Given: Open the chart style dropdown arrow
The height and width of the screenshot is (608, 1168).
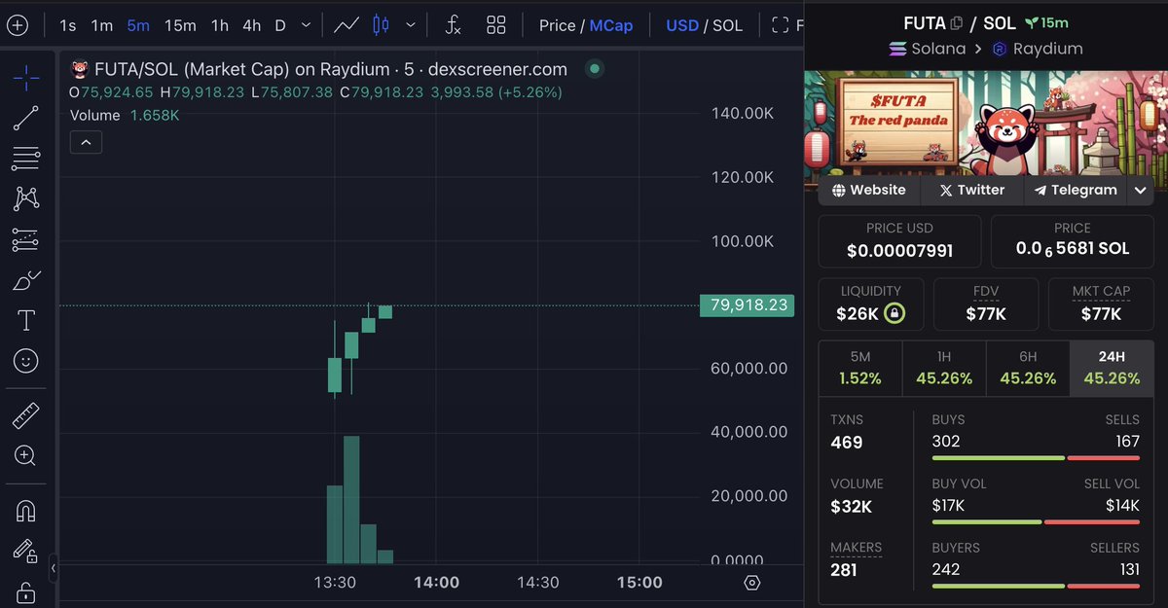Looking at the screenshot, I should [x=412, y=25].
